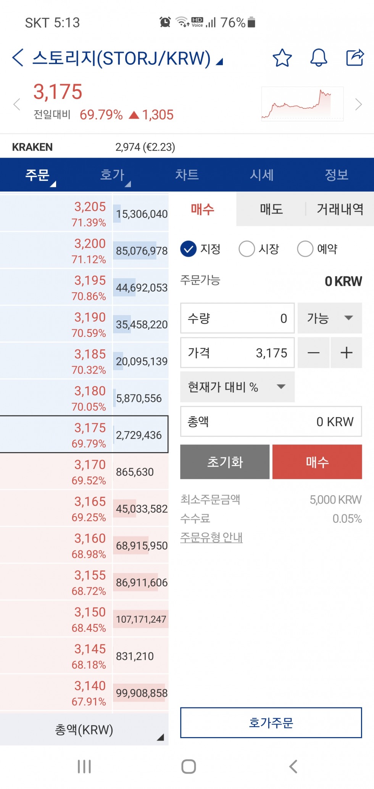Open Android recent apps button

(x=84, y=766)
